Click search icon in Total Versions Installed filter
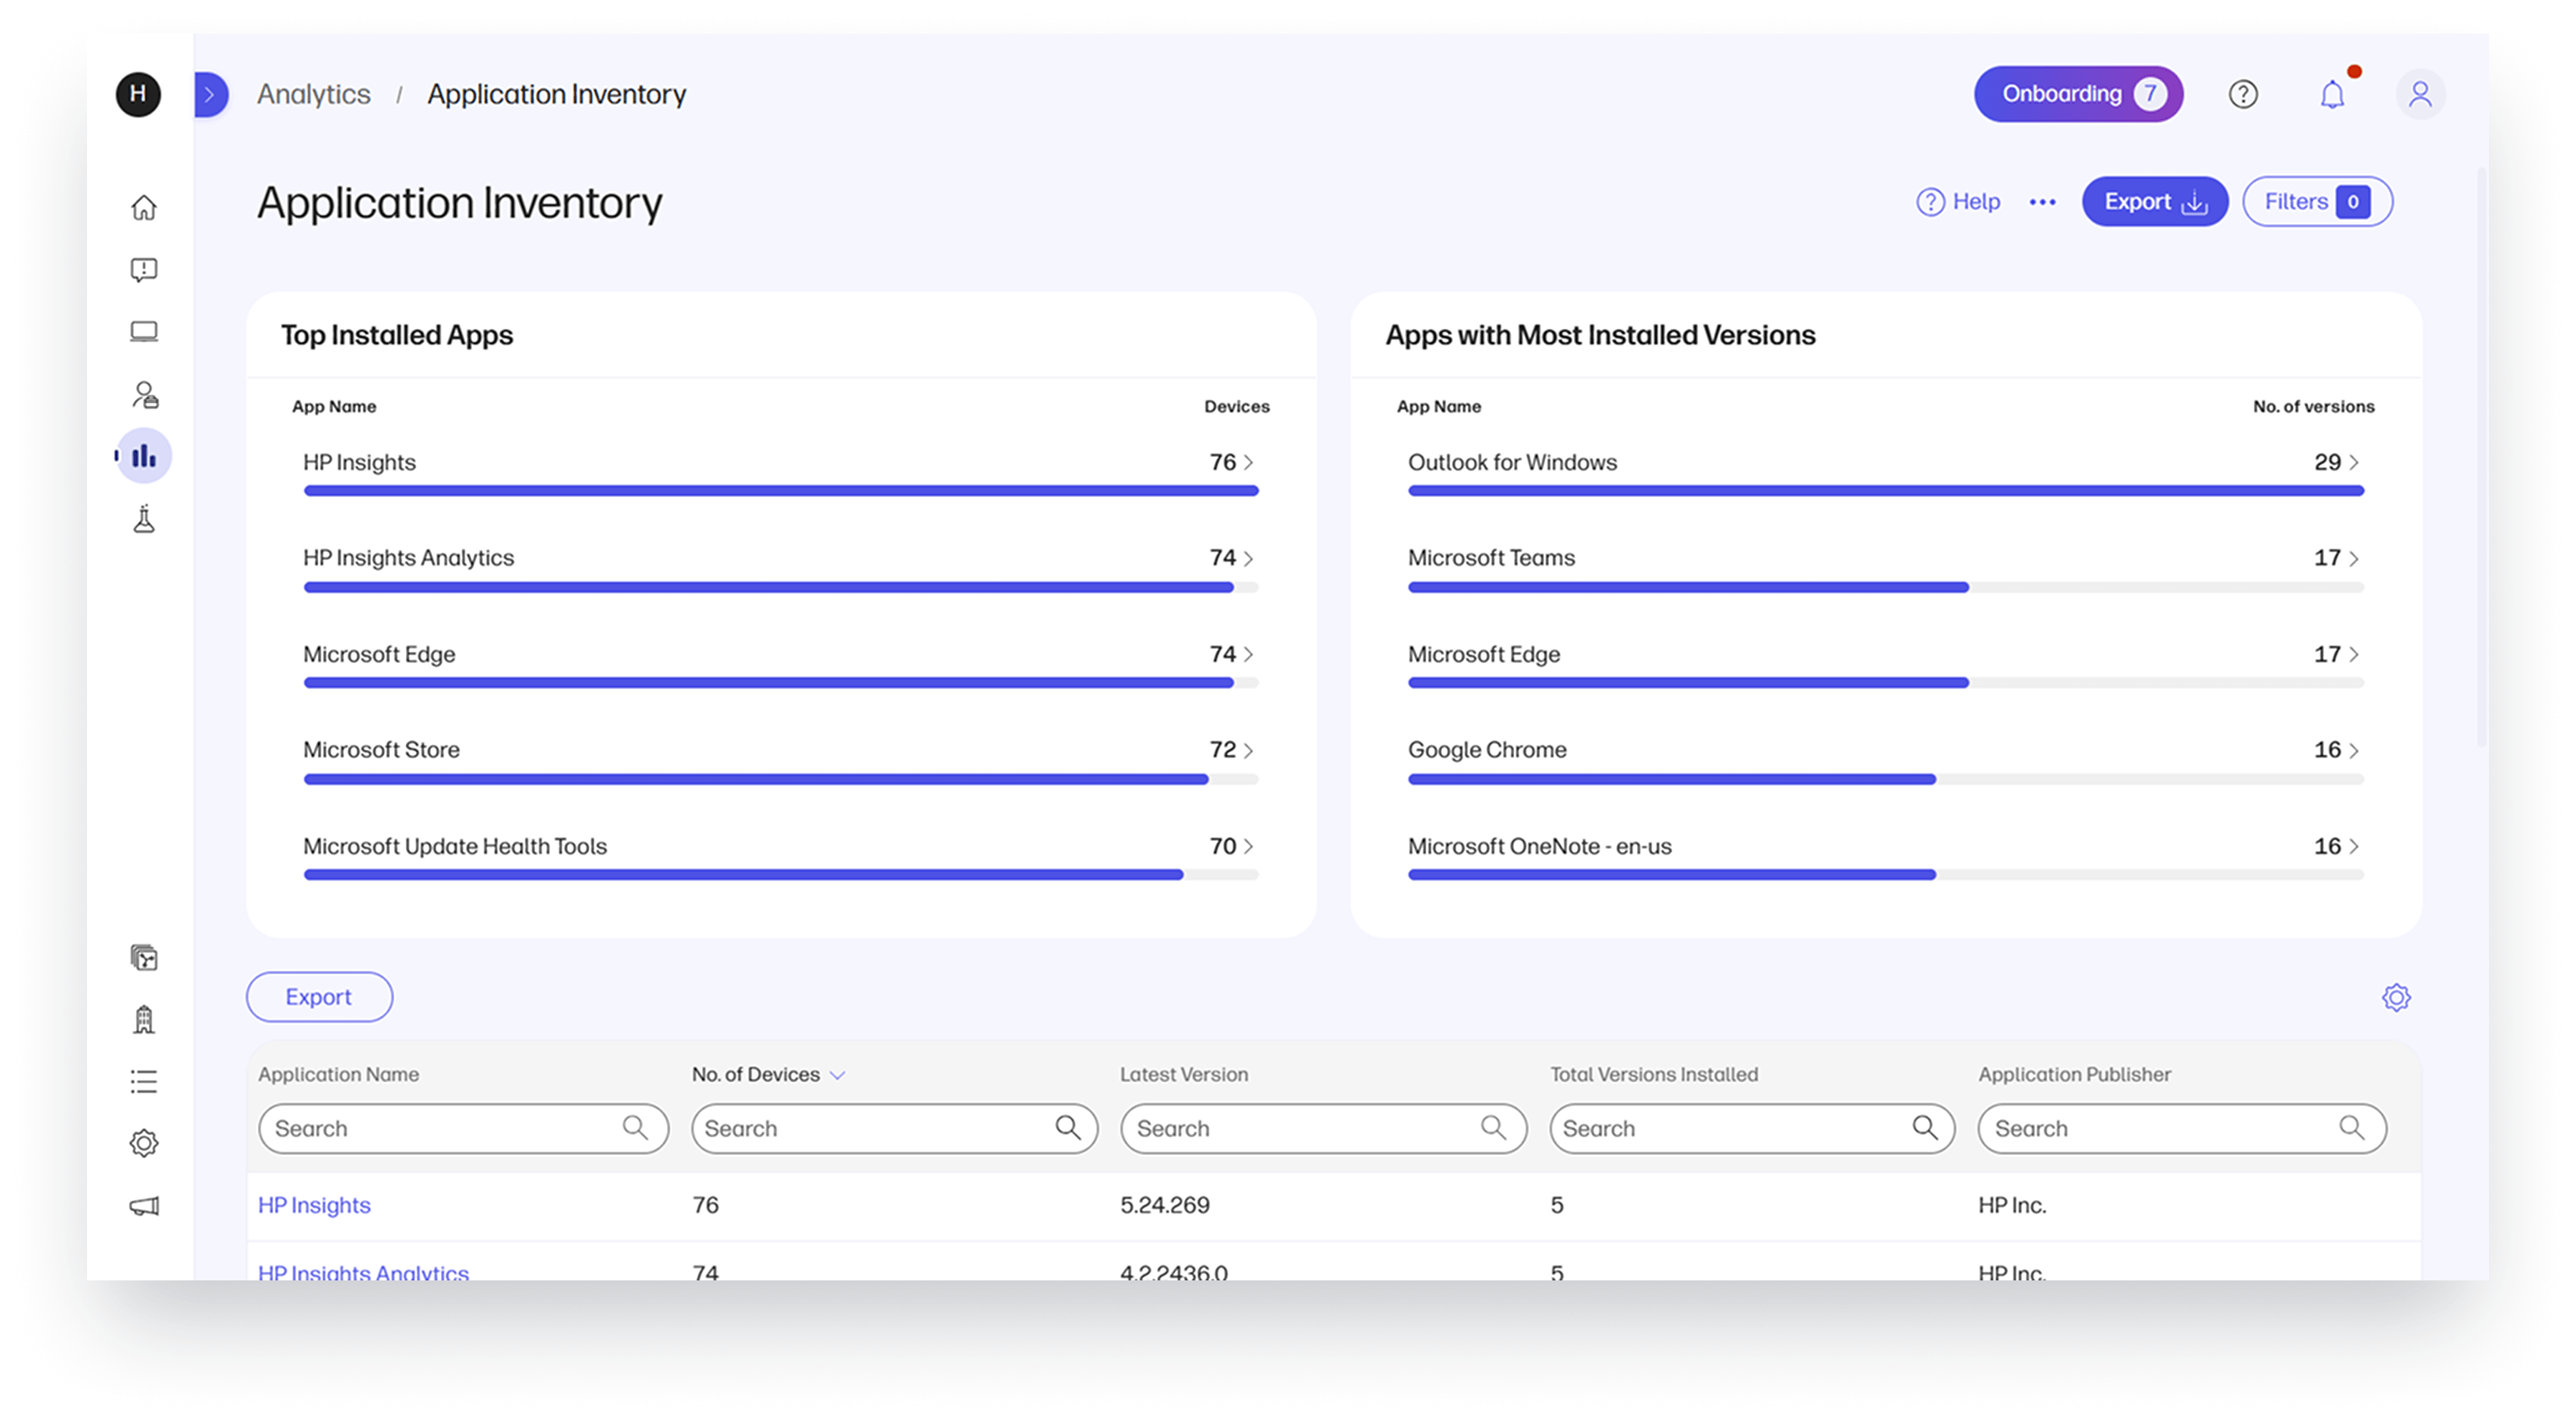 pyautogui.click(x=1925, y=1128)
